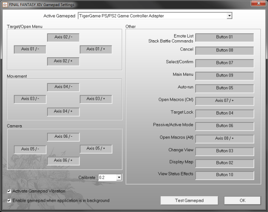Click Button 07 binding for Select/Confirm
This screenshot has height=212, width=268.
pyautogui.click(x=225, y=63)
